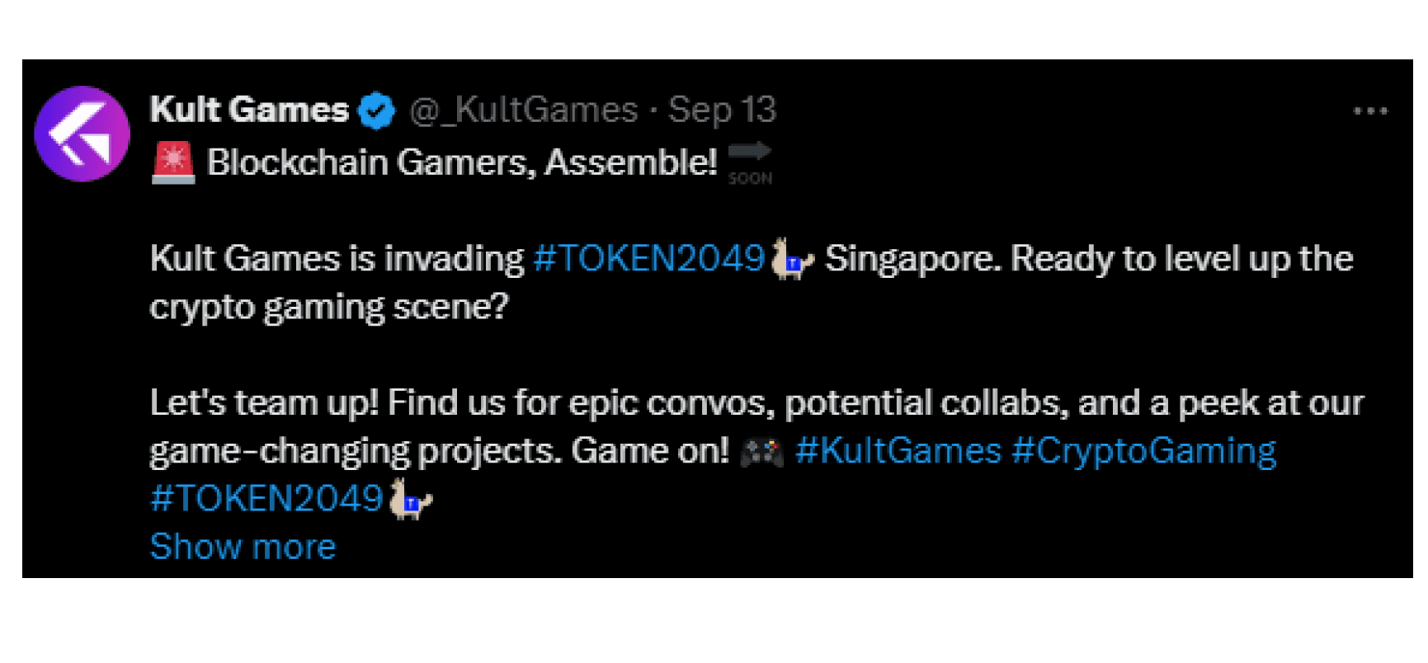The width and height of the screenshot is (1428, 663).
Task: Open the Kult Games profile avatar
Action: pos(82,134)
